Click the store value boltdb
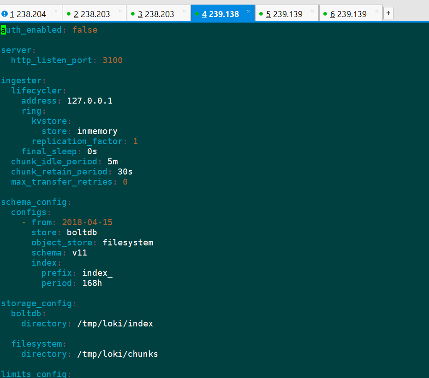429x378 pixels. (82, 233)
